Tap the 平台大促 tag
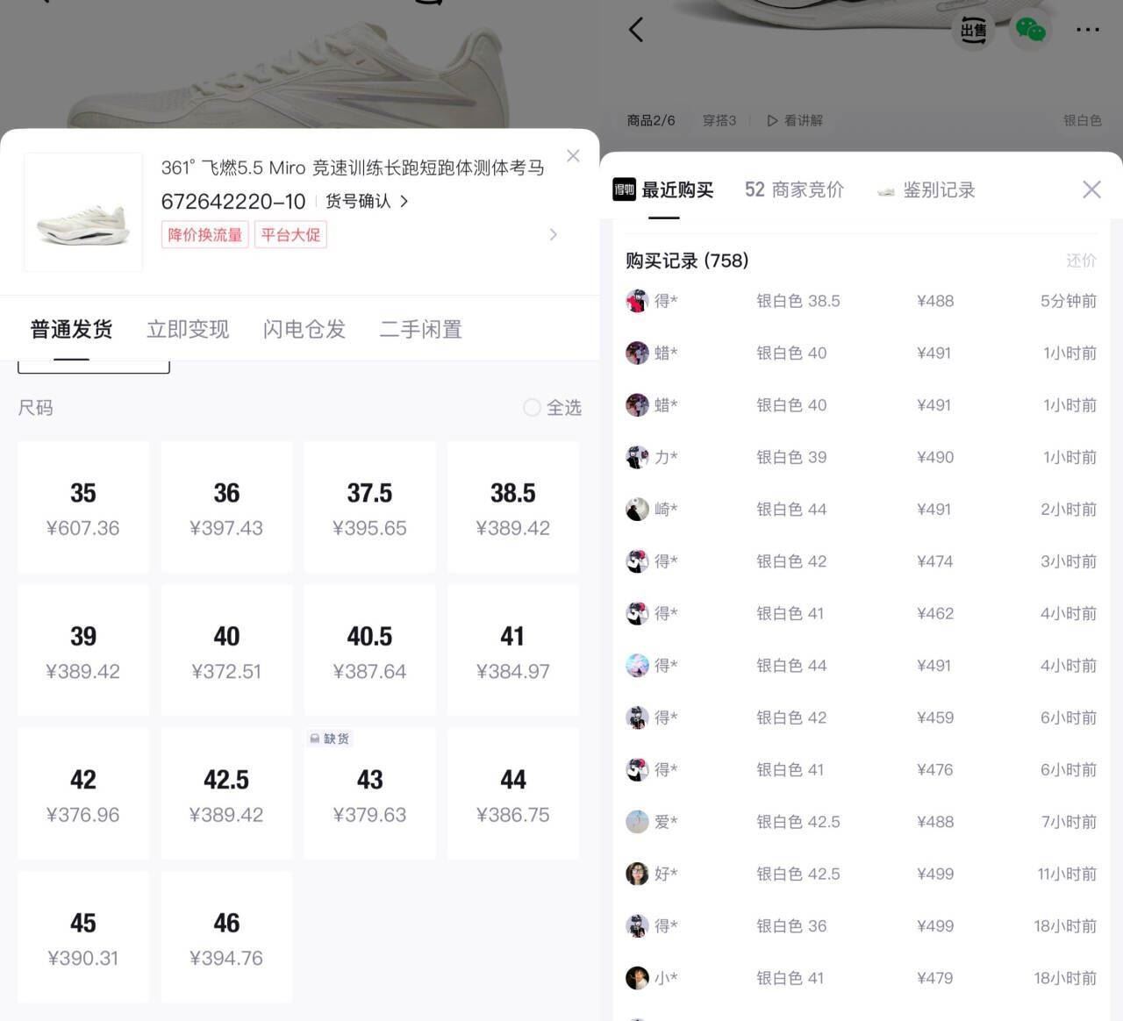Viewport: 1123px width, 1021px height. pos(290,234)
